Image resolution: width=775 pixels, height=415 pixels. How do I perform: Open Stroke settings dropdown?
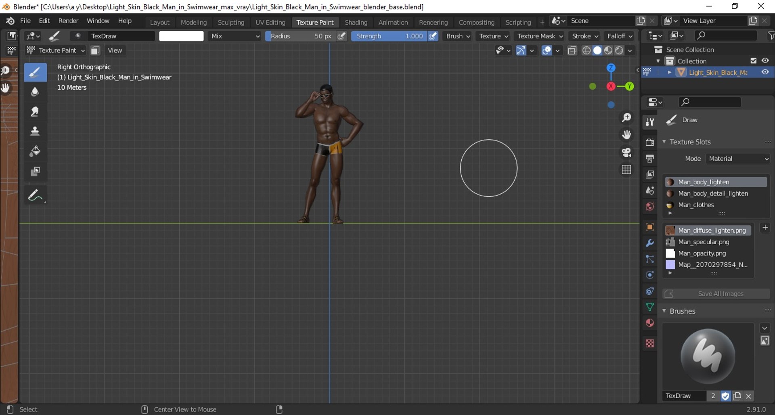tap(585, 36)
